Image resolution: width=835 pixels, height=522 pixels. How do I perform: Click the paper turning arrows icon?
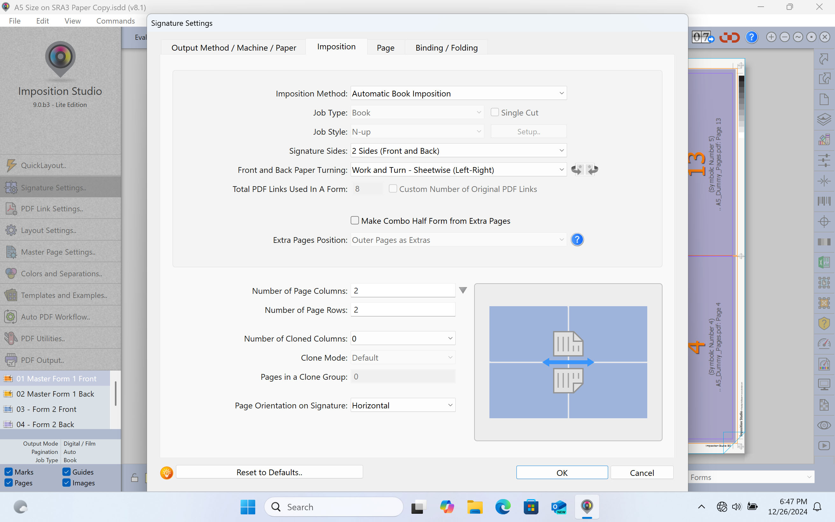[584, 170]
